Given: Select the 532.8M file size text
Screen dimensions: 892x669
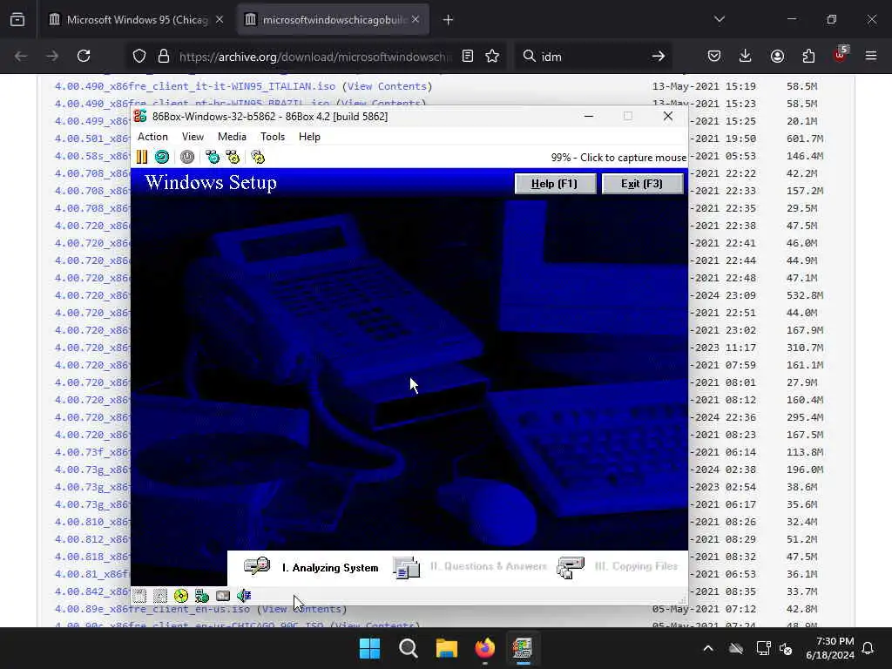Looking at the screenshot, I should 805,295.
